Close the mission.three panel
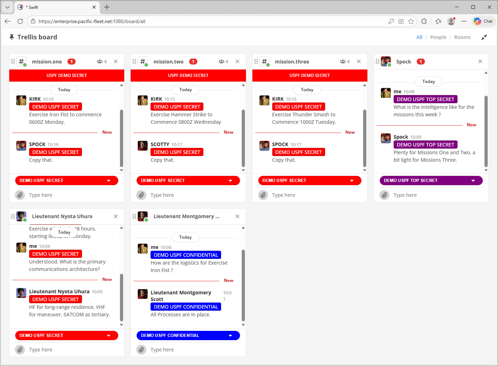498x366 pixels. [x=359, y=62]
